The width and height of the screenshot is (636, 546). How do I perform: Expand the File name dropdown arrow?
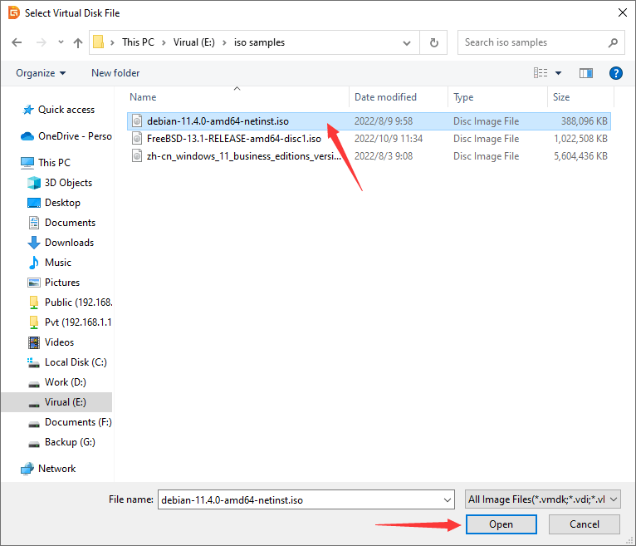tap(447, 499)
